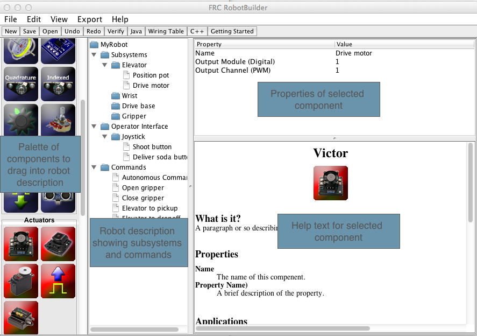Select the Indexed encoder icon in the palette

click(58, 84)
